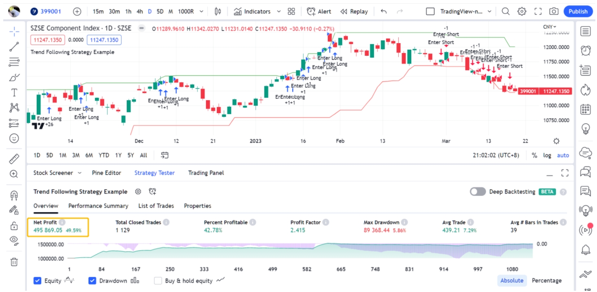Click the Alert button

(x=319, y=11)
